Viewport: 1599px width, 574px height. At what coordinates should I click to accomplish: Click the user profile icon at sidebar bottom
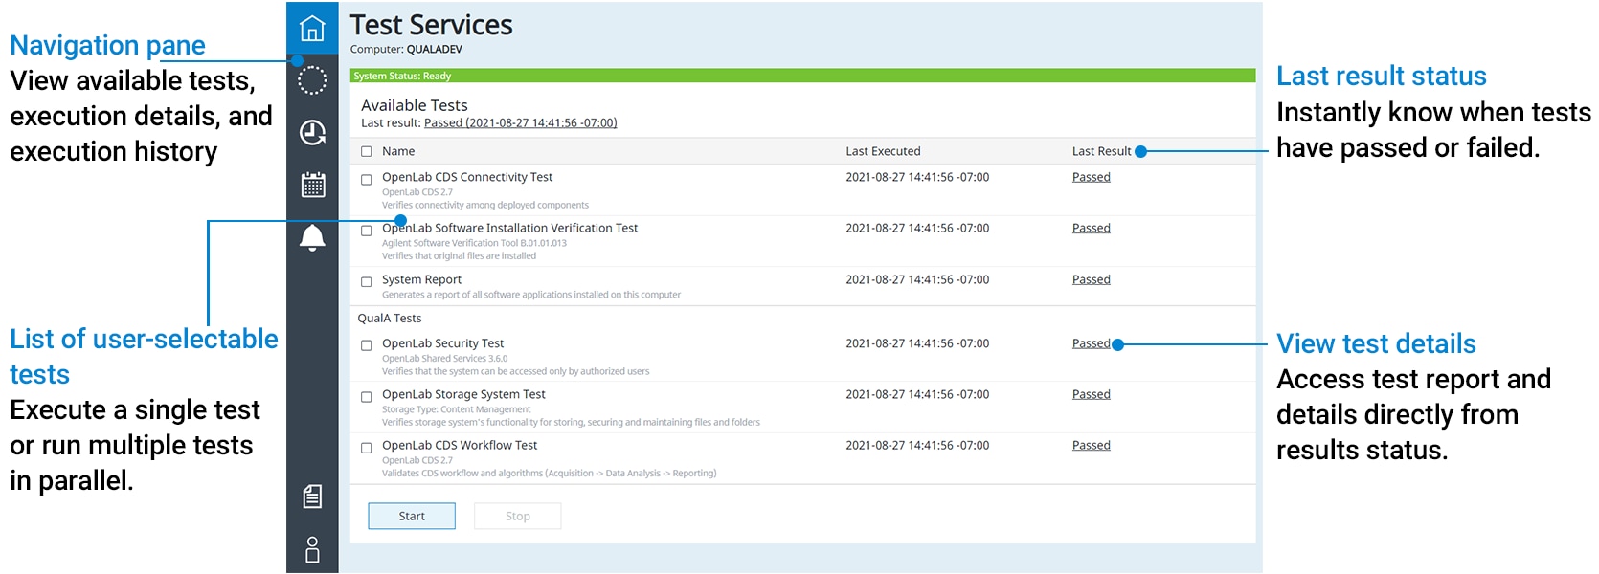312,549
